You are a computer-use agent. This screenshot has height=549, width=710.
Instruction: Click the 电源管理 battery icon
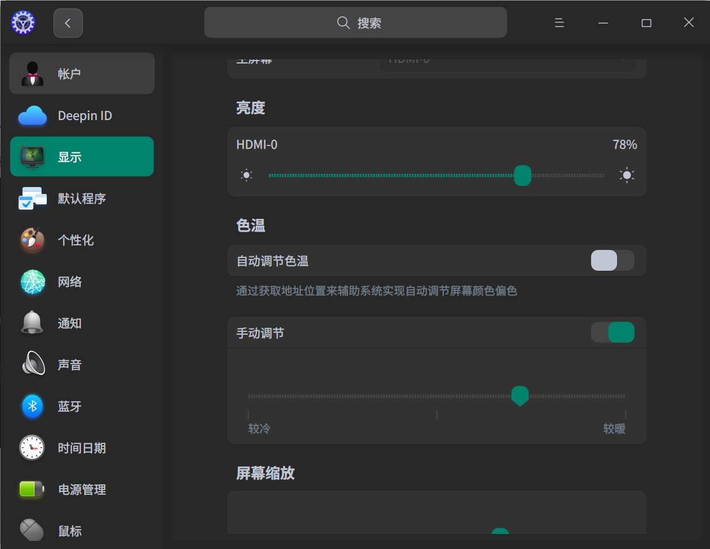click(32, 489)
